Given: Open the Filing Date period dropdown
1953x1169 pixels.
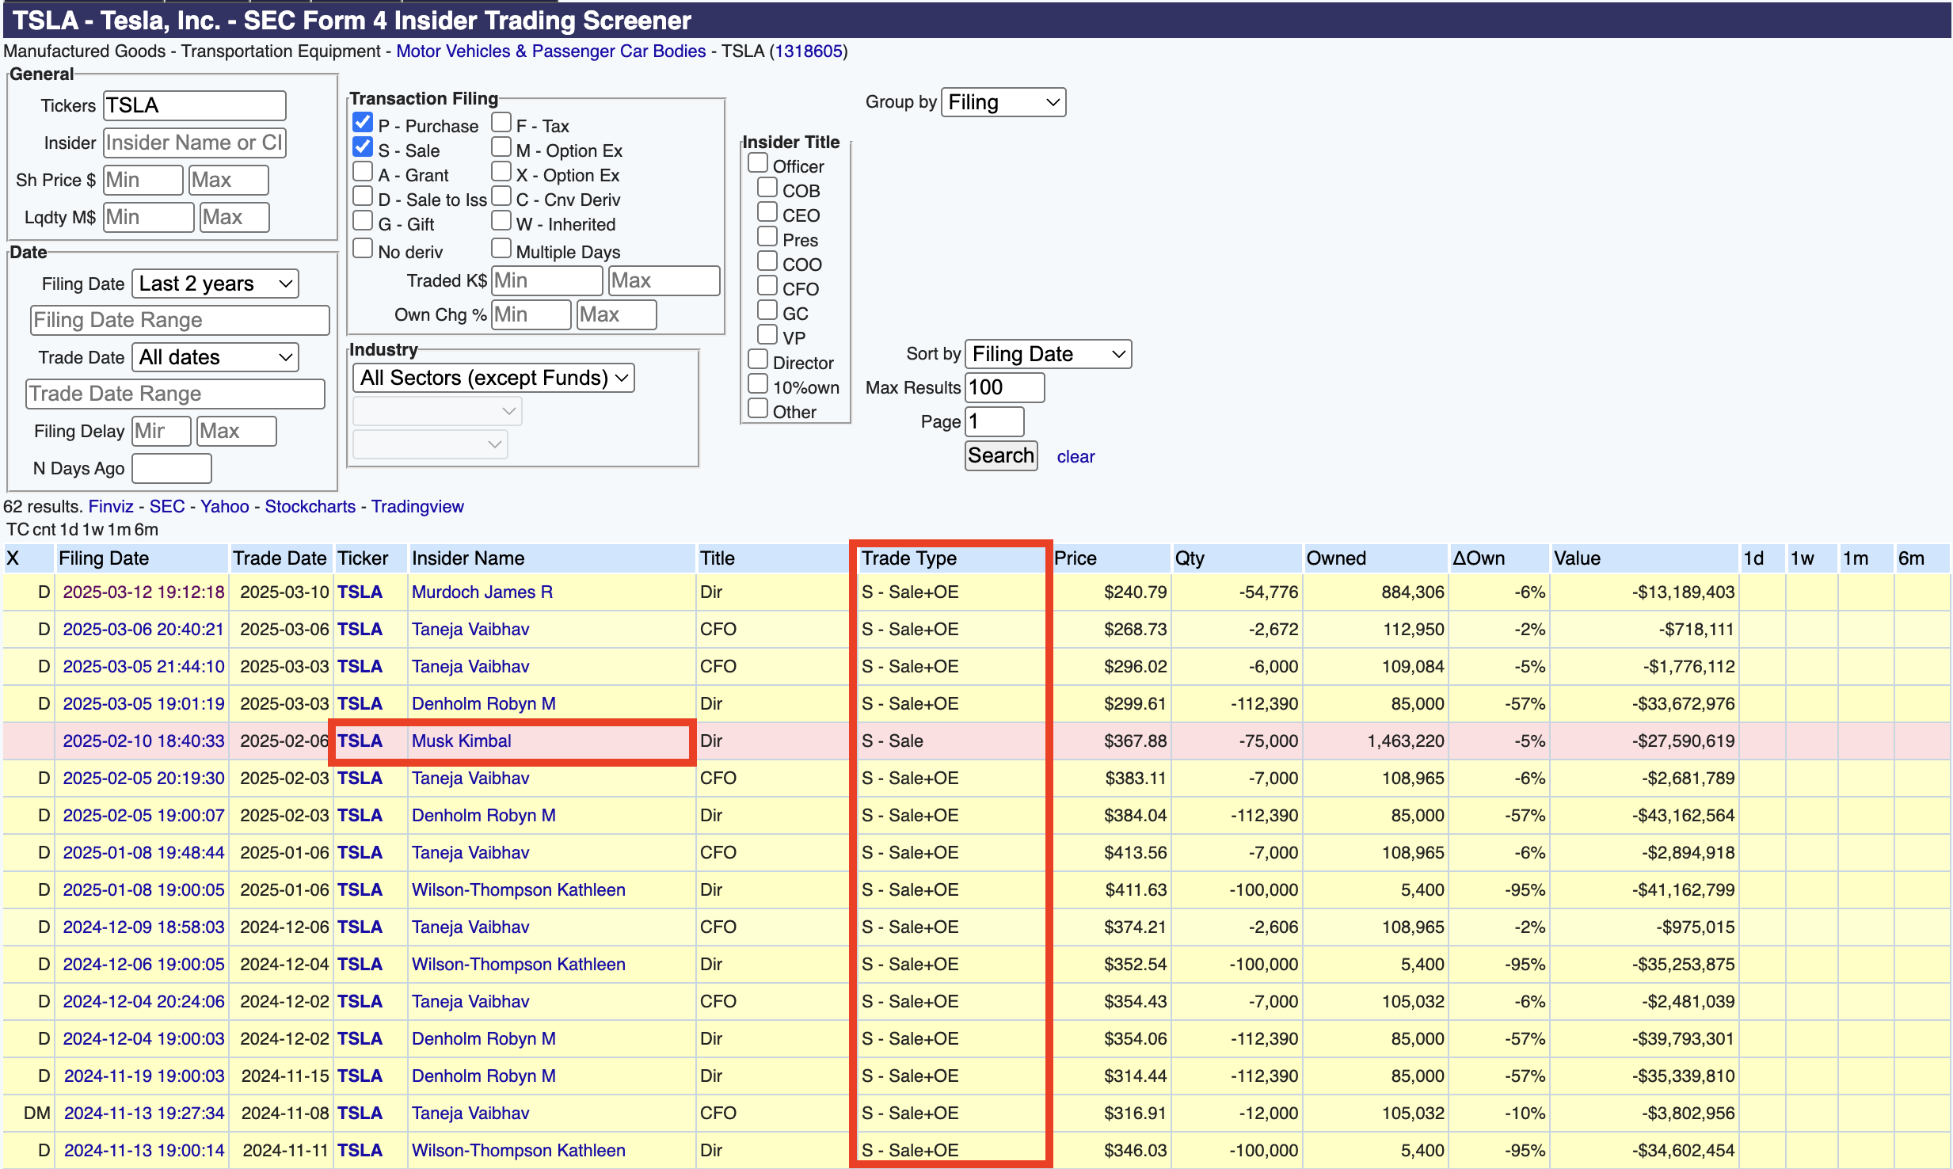Looking at the screenshot, I should click(215, 284).
